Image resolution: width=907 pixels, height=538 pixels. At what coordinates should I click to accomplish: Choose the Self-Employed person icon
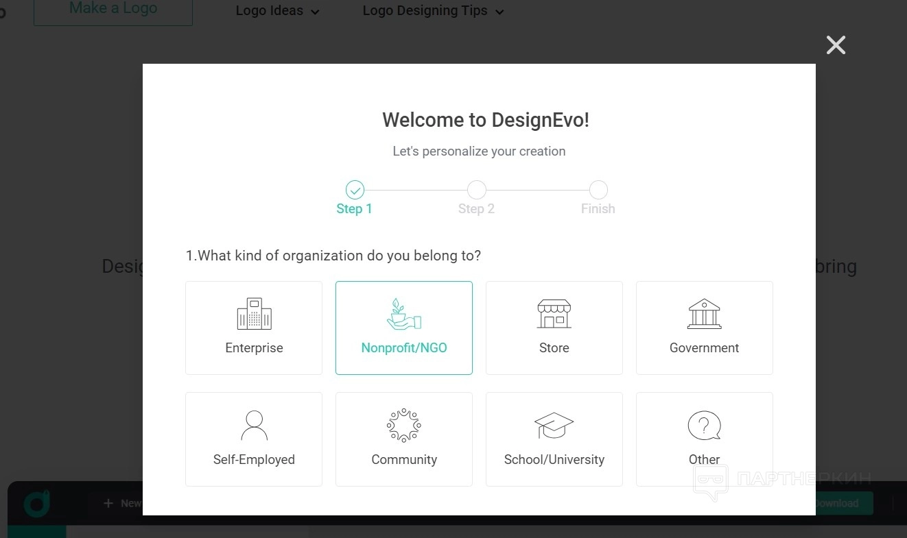[x=254, y=425]
